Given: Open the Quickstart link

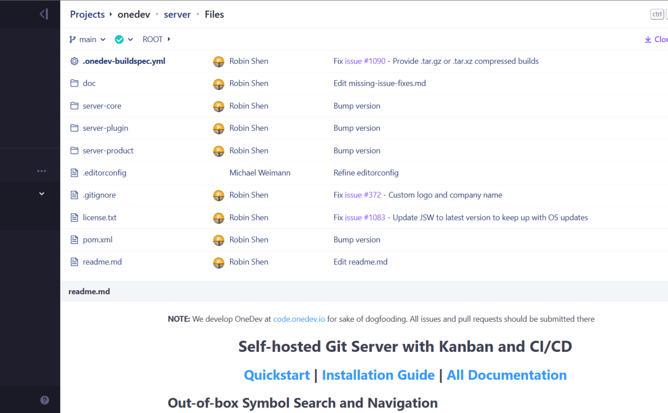Looking at the screenshot, I should [x=277, y=375].
